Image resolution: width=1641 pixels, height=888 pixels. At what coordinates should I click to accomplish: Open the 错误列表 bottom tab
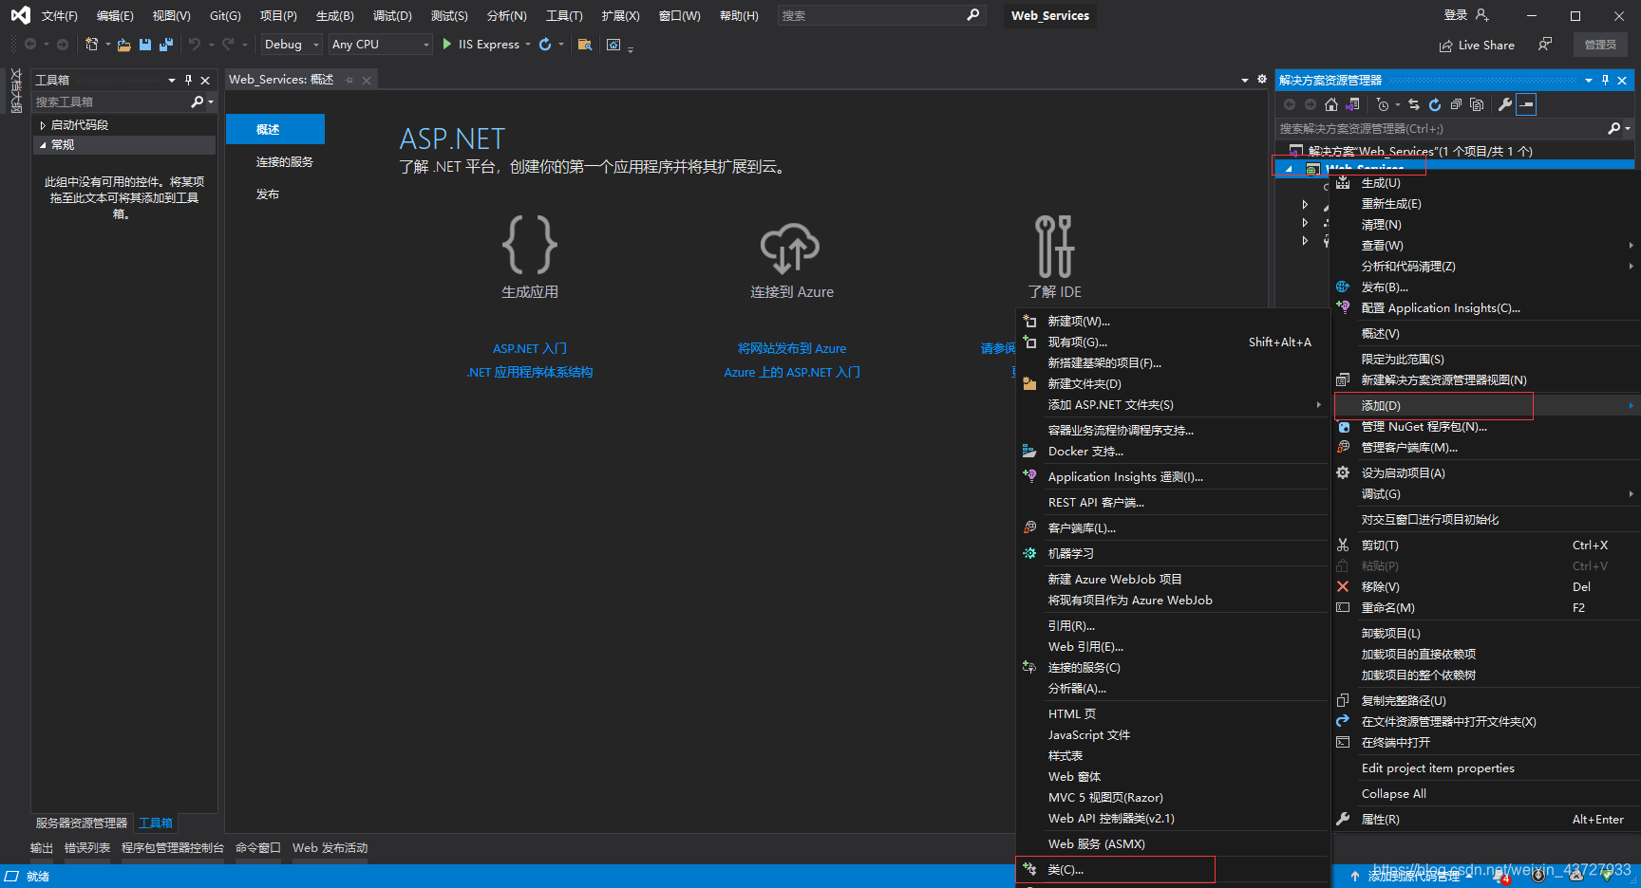(87, 847)
